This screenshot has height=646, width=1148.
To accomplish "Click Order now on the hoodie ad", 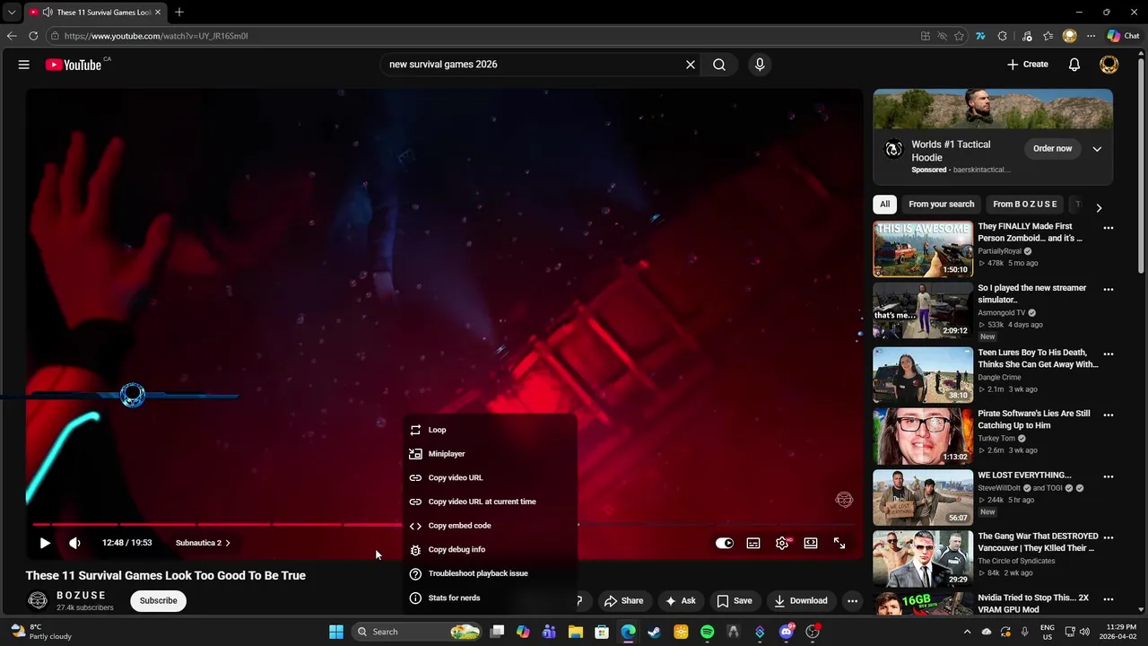I will (x=1052, y=149).
